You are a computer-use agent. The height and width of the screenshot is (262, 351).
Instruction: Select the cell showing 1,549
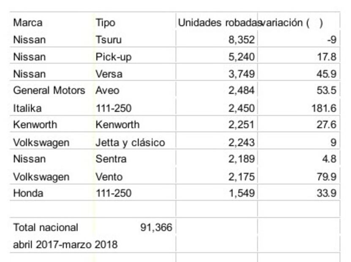point(242,194)
